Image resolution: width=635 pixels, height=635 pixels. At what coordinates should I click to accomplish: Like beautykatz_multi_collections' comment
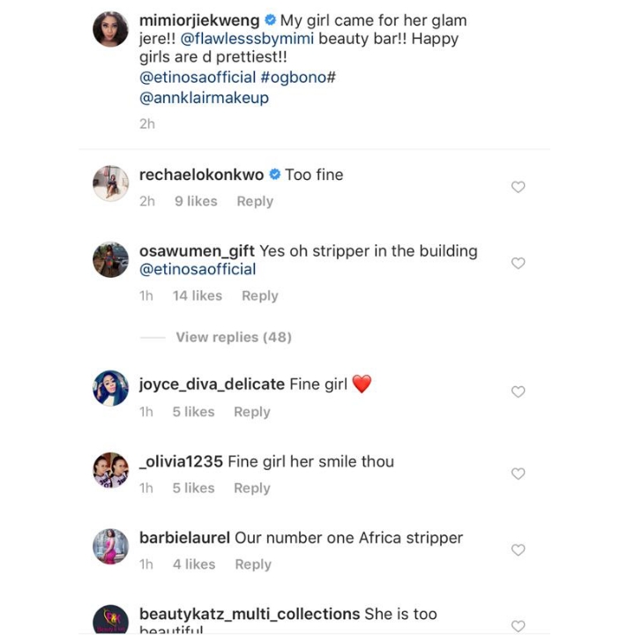519,625
